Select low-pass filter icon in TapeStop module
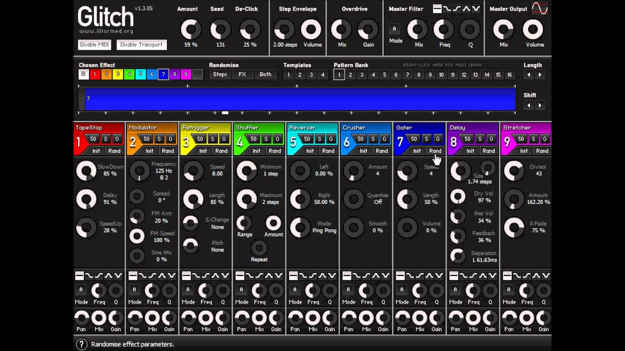This screenshot has height=351, width=625. click(x=88, y=276)
